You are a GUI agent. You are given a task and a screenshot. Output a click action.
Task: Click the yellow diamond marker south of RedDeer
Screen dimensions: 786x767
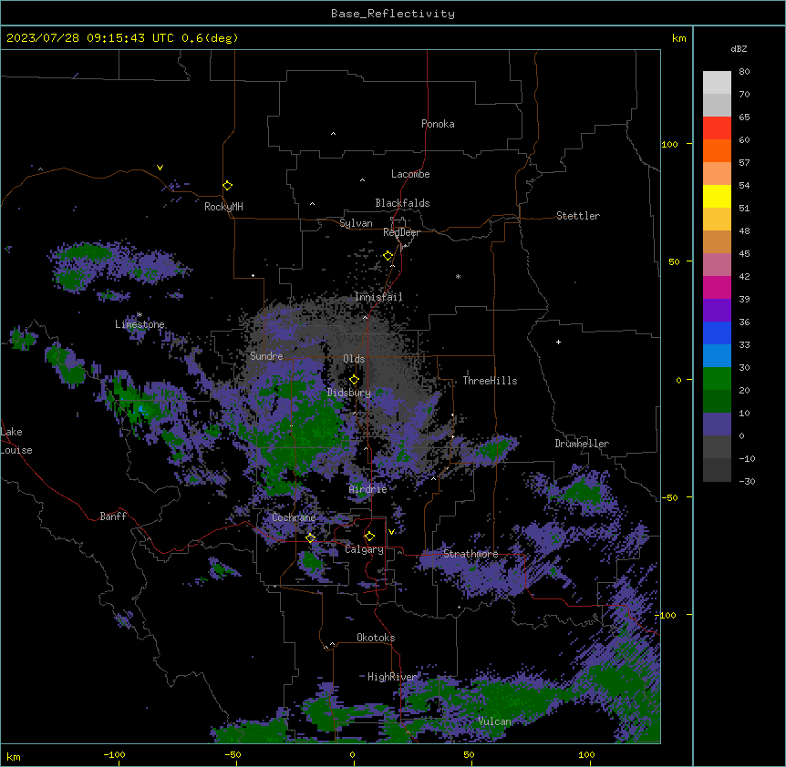coord(388,256)
